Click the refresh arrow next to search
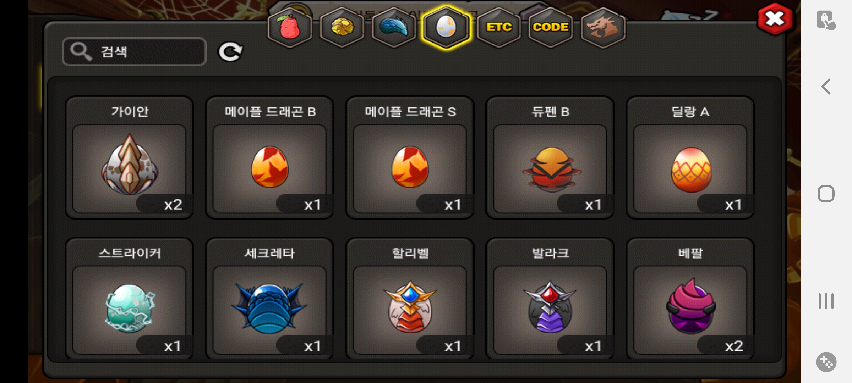Image resolution: width=852 pixels, height=383 pixels. [230, 52]
